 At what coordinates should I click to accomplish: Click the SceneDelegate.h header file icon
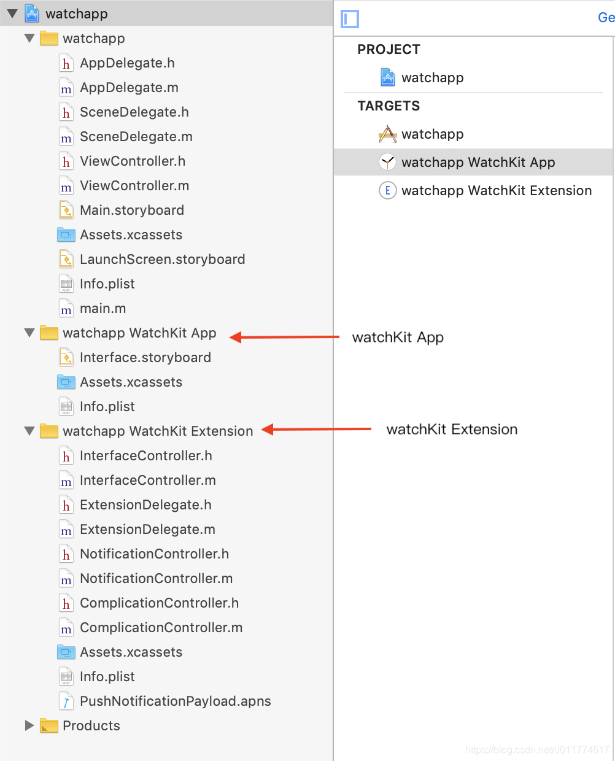point(66,112)
